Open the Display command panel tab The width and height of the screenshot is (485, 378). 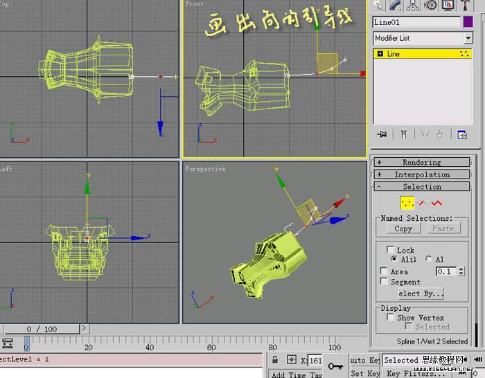(x=448, y=6)
